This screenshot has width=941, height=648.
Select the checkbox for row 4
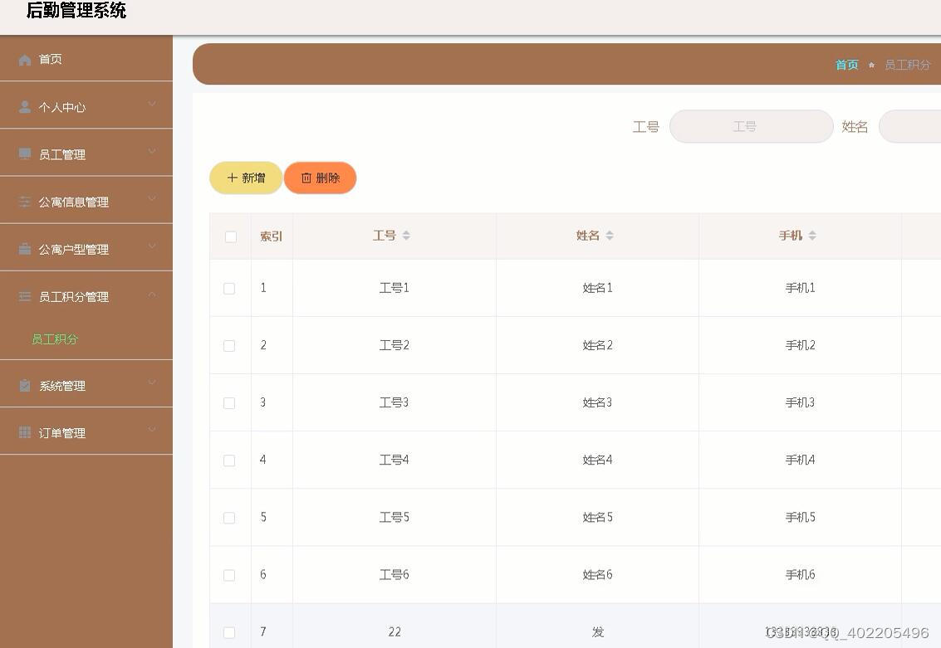(x=229, y=460)
